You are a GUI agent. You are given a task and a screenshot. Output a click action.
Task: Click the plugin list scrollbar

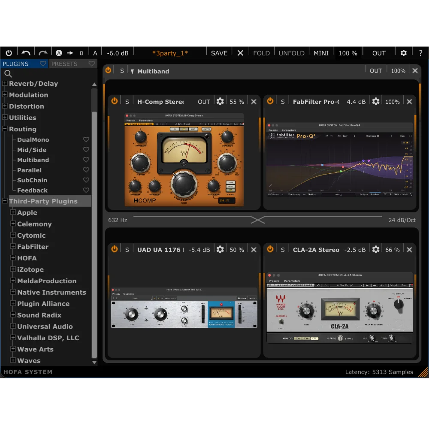coord(94,235)
